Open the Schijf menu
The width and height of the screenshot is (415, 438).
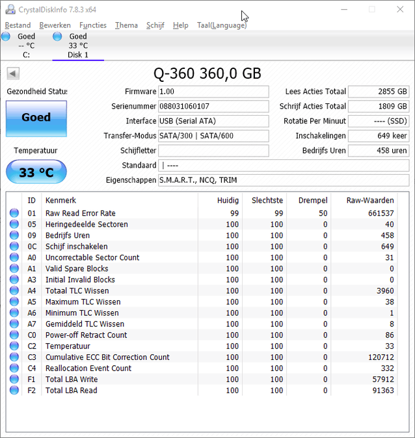[x=155, y=25]
